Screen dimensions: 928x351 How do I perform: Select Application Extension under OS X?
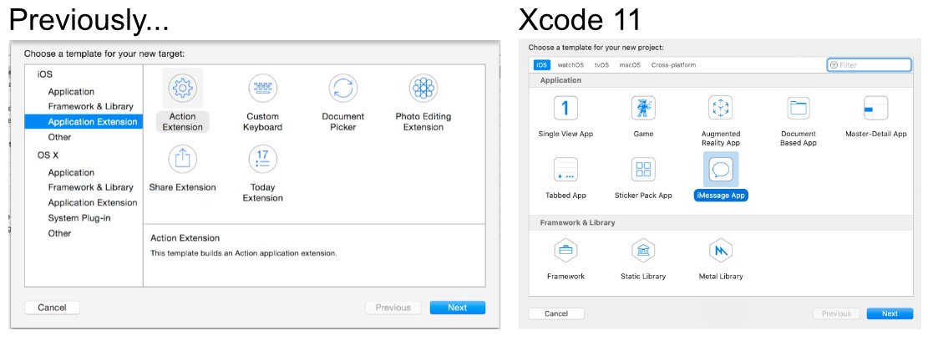click(x=93, y=202)
